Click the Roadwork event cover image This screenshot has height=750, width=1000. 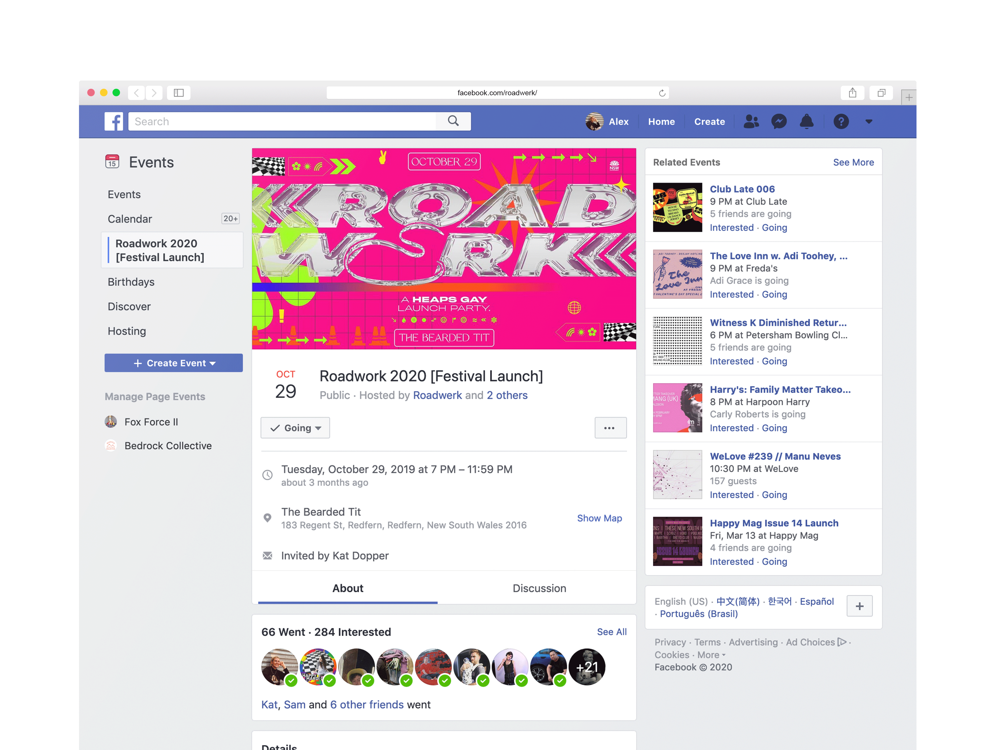(444, 249)
